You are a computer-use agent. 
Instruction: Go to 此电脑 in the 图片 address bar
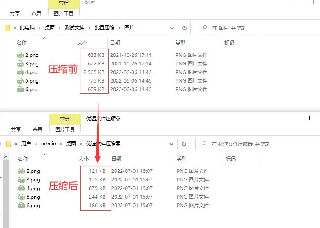(27, 28)
